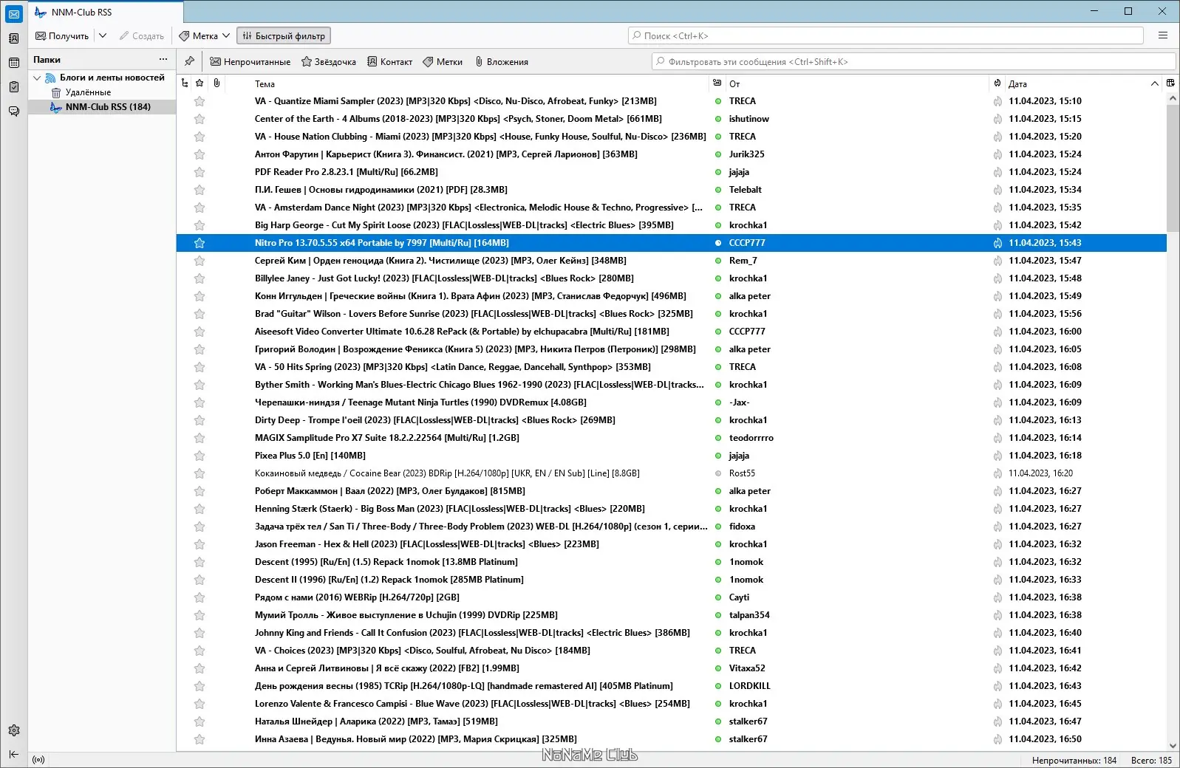
Task: Click the message list vertical scrollbar
Action: click(1173, 168)
